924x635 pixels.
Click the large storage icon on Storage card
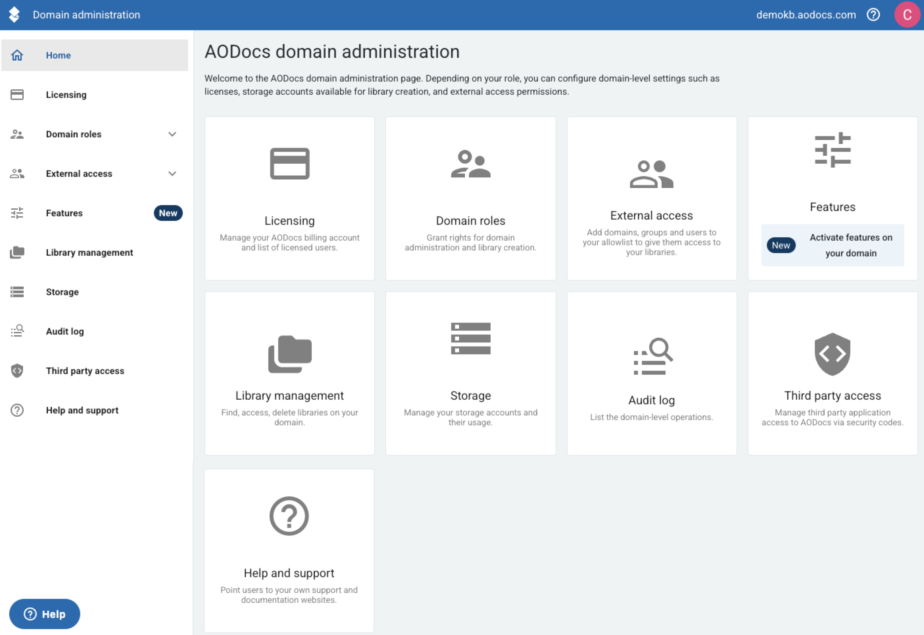coord(471,339)
